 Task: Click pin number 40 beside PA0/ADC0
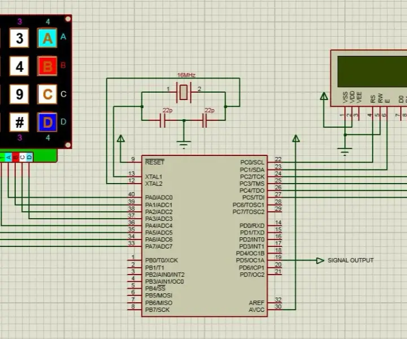[131, 194]
